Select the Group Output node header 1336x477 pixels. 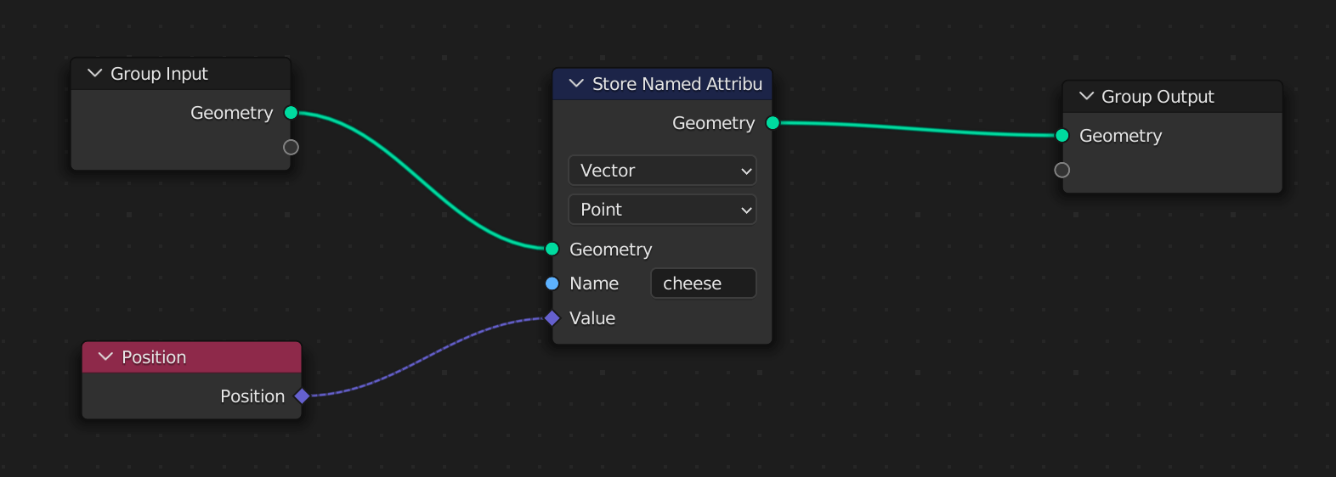click(1172, 97)
